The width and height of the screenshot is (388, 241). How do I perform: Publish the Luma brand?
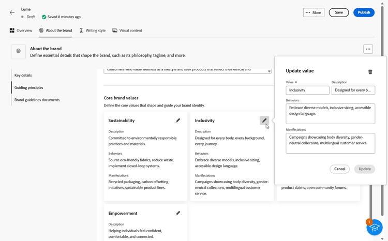(364, 12)
